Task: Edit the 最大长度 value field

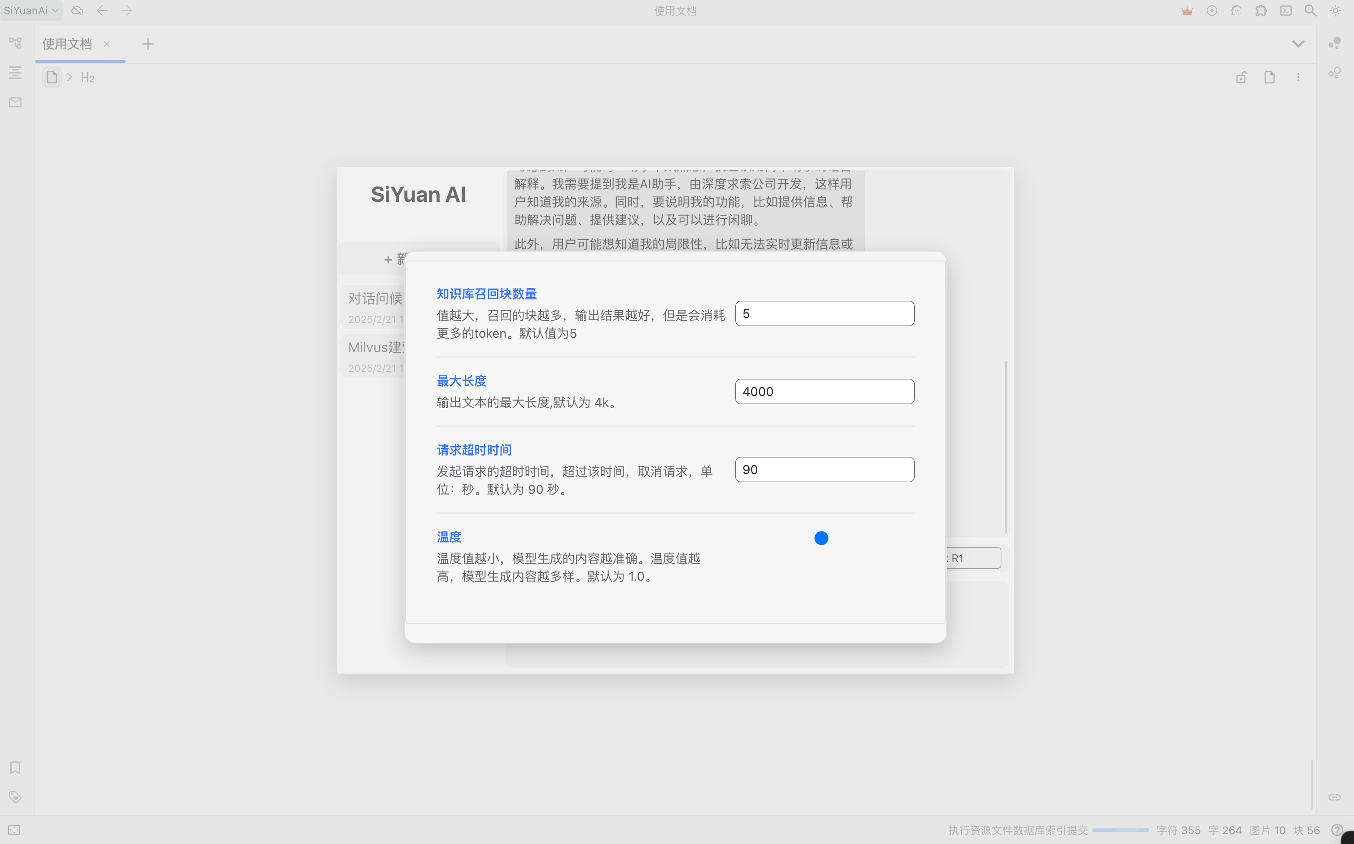Action: coord(824,391)
